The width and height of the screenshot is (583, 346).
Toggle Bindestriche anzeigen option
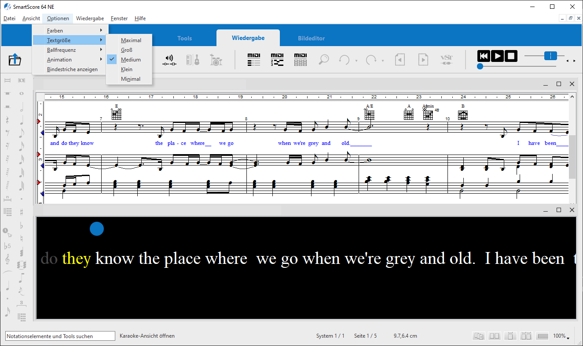tap(72, 69)
